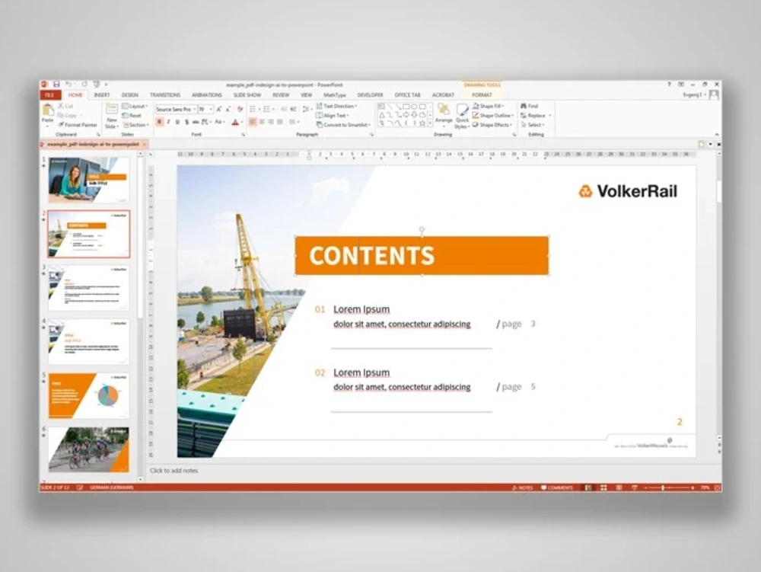Start Slide Show from status bar icon
The width and height of the screenshot is (761, 572).
(x=635, y=487)
